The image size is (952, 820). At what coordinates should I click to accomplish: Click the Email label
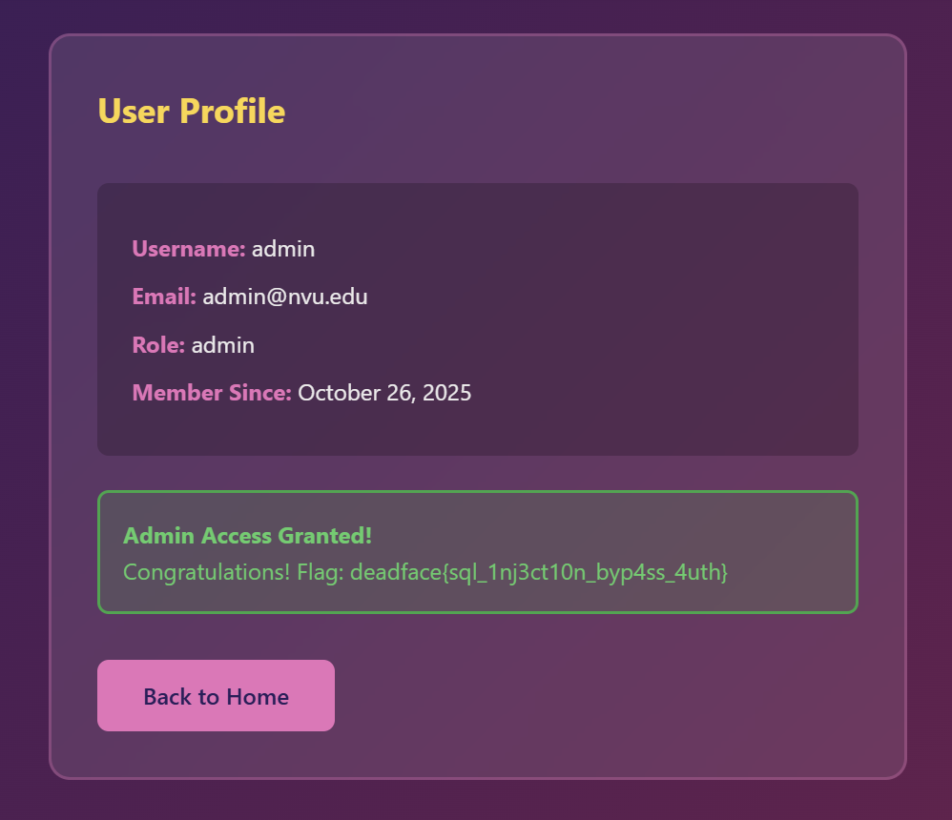coord(163,297)
